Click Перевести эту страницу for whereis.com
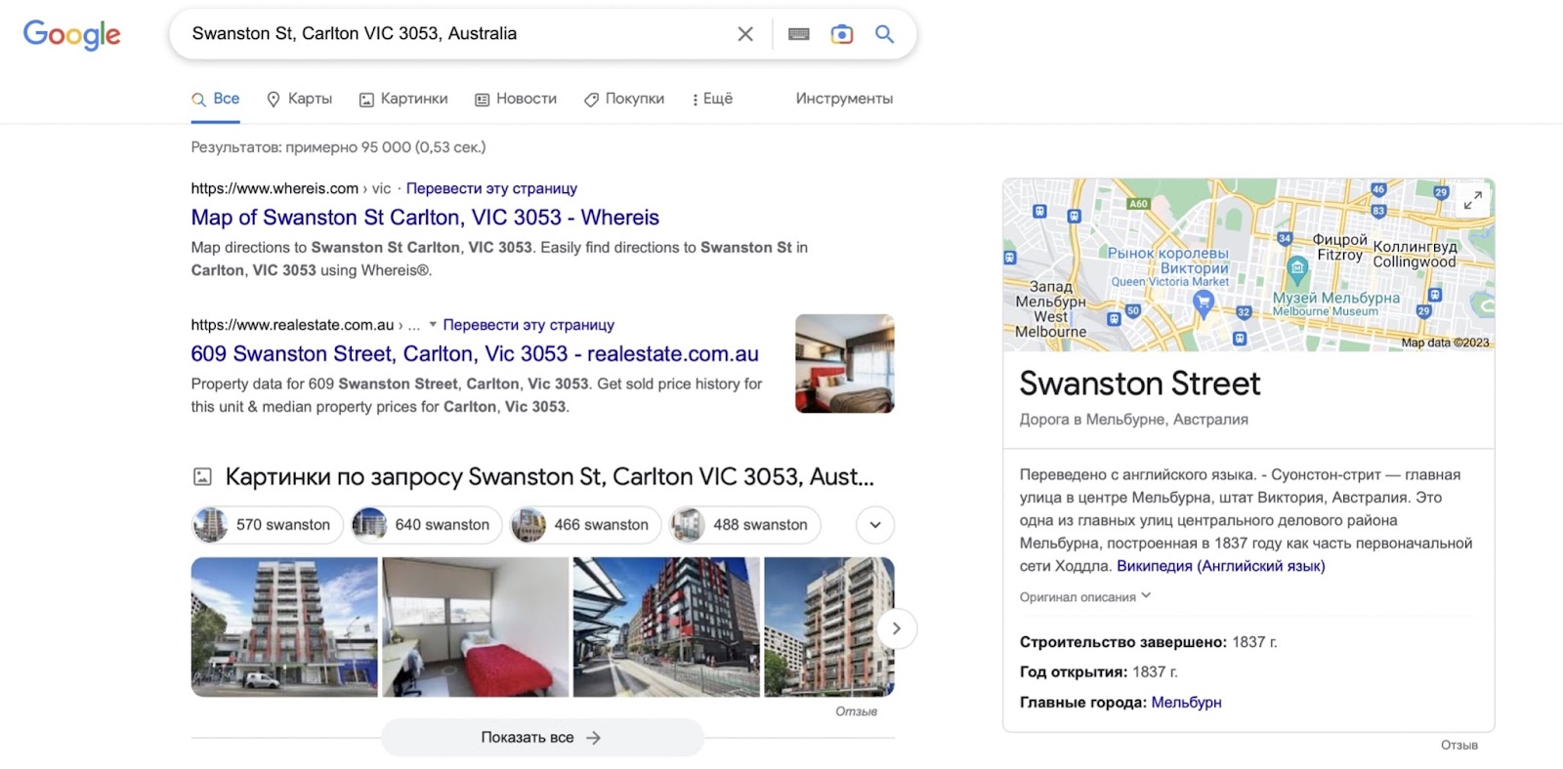1563x769 pixels. coord(491,188)
